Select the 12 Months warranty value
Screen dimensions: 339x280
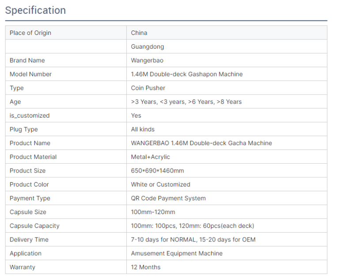pyautogui.click(x=146, y=267)
